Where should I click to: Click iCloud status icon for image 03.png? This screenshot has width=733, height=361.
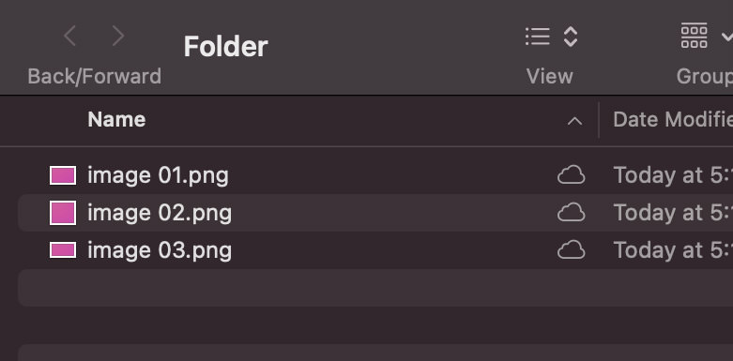click(x=571, y=250)
